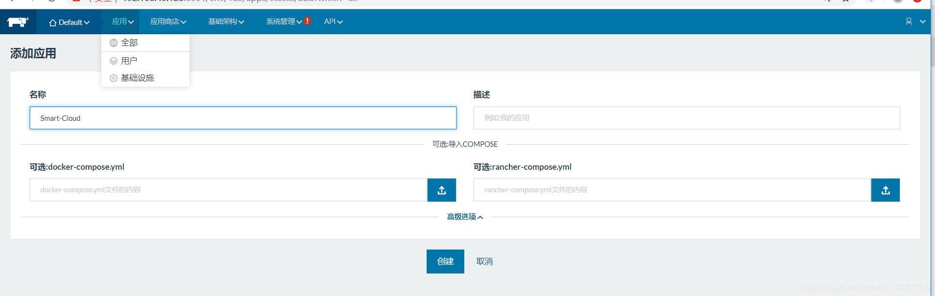Click the docker-compose.yml content field

[228, 190]
